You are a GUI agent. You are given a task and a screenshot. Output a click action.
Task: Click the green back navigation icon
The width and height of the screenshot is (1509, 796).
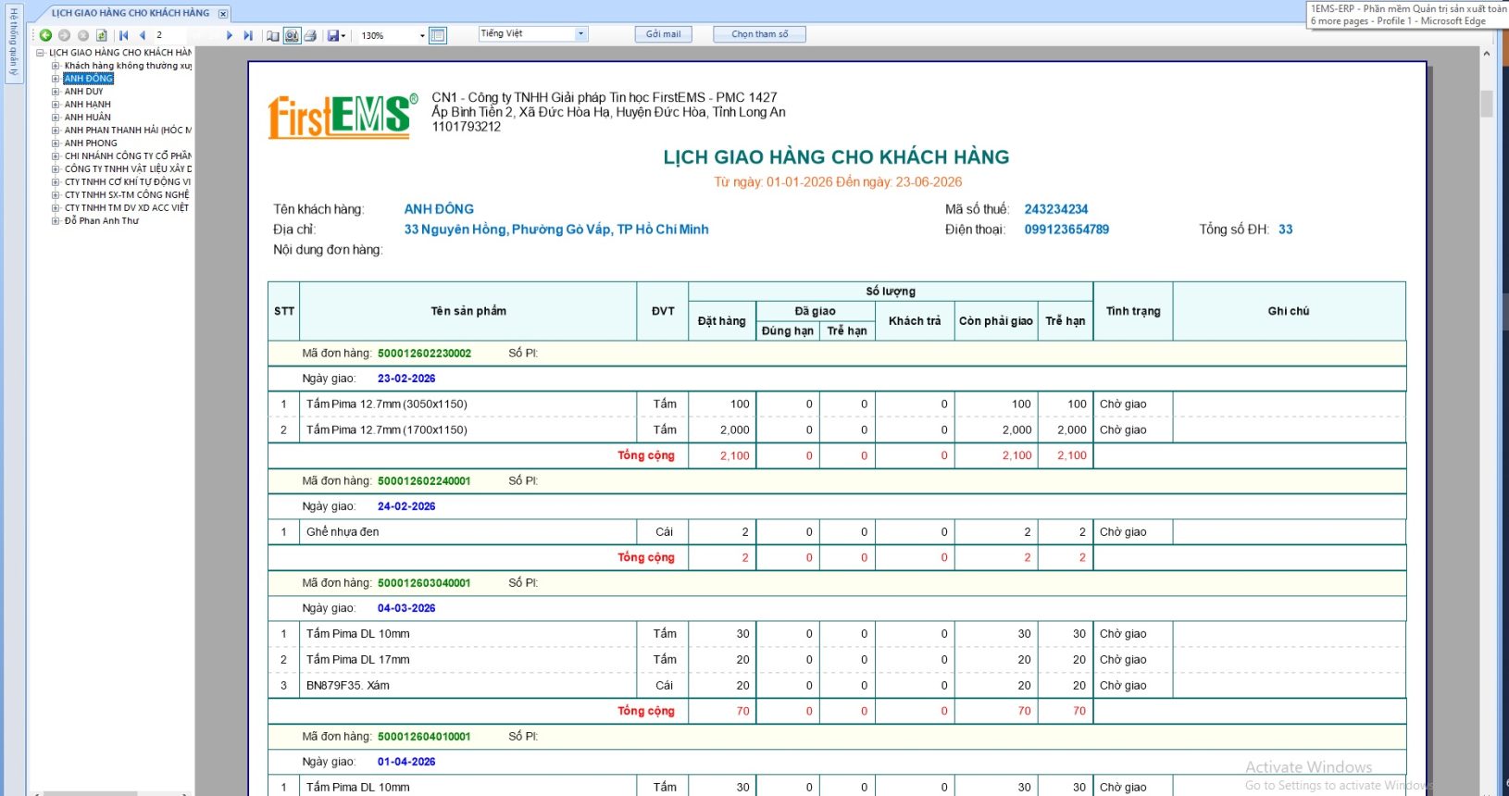45,35
